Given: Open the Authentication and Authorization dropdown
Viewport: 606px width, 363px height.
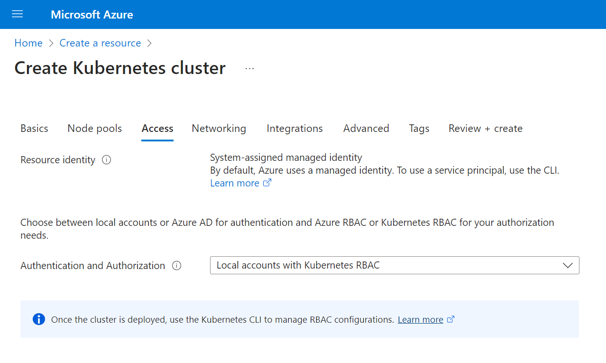Looking at the screenshot, I should coord(568,265).
